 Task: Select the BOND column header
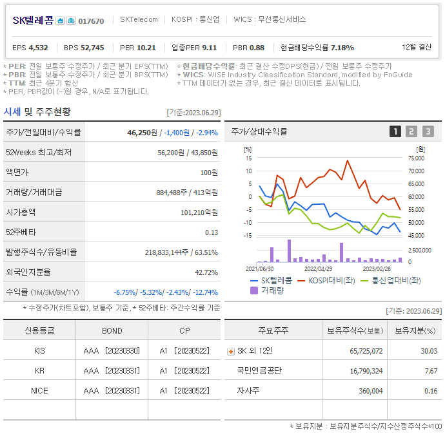[x=112, y=331]
